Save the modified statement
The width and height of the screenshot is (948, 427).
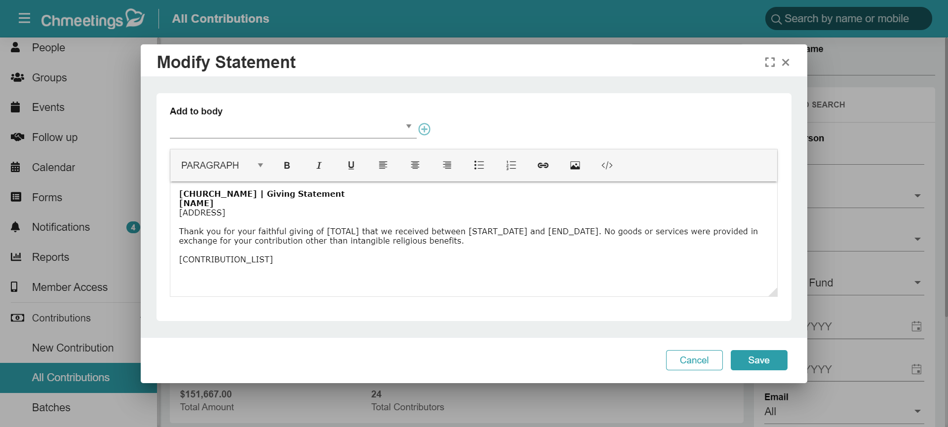759,360
